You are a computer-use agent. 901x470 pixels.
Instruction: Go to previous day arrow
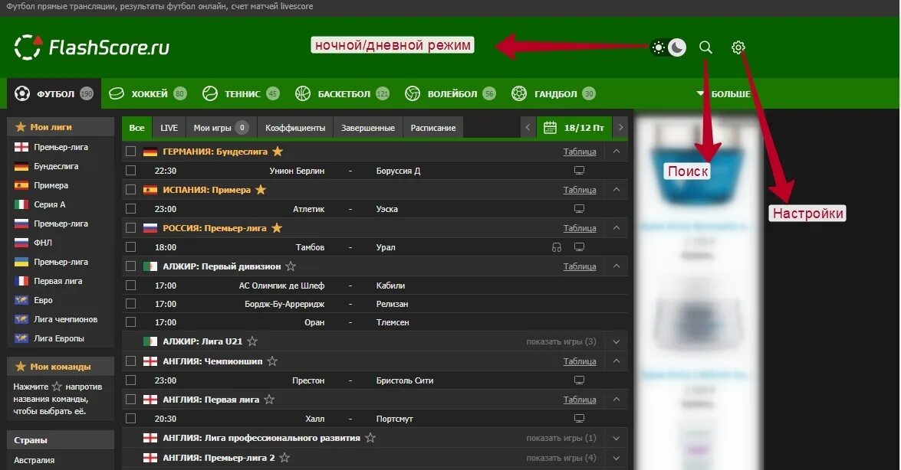coord(528,127)
